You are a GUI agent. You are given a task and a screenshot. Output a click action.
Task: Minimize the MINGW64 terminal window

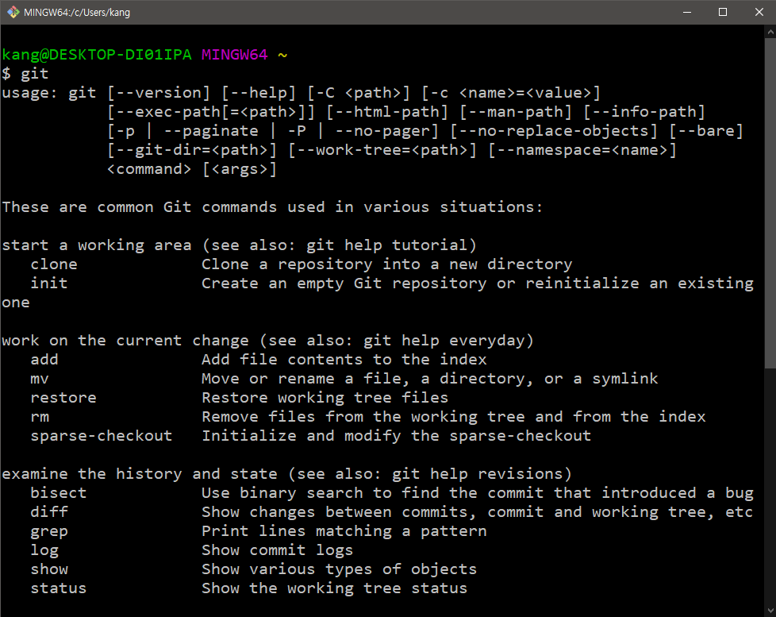click(x=687, y=12)
